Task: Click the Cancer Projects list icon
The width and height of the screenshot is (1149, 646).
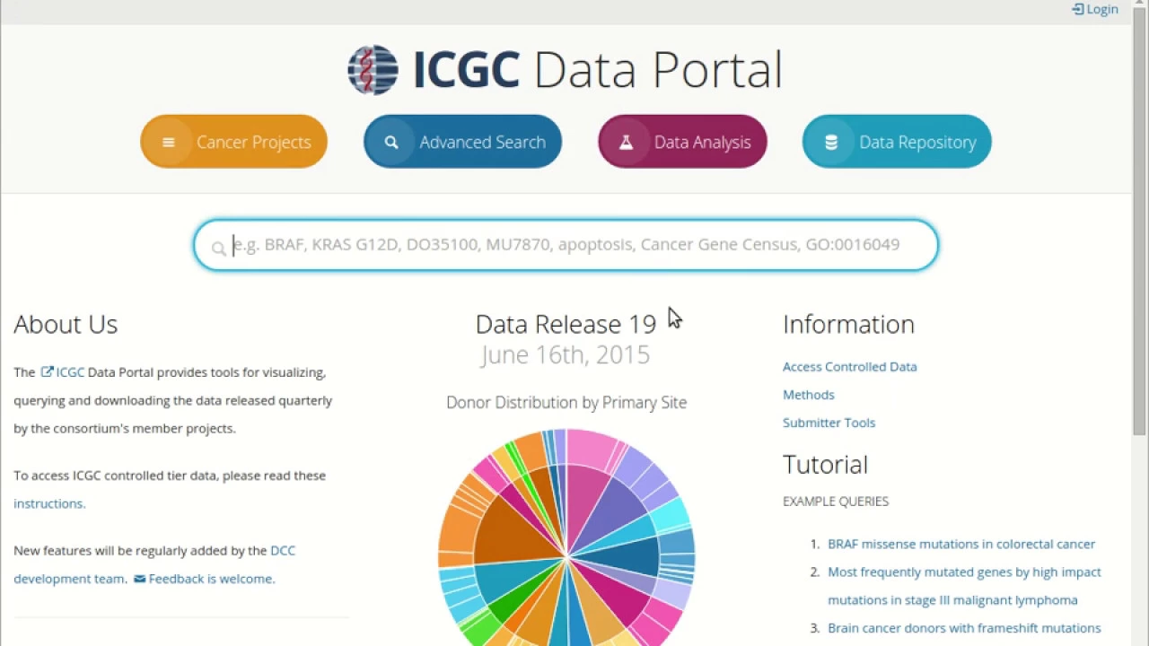Action: (168, 143)
